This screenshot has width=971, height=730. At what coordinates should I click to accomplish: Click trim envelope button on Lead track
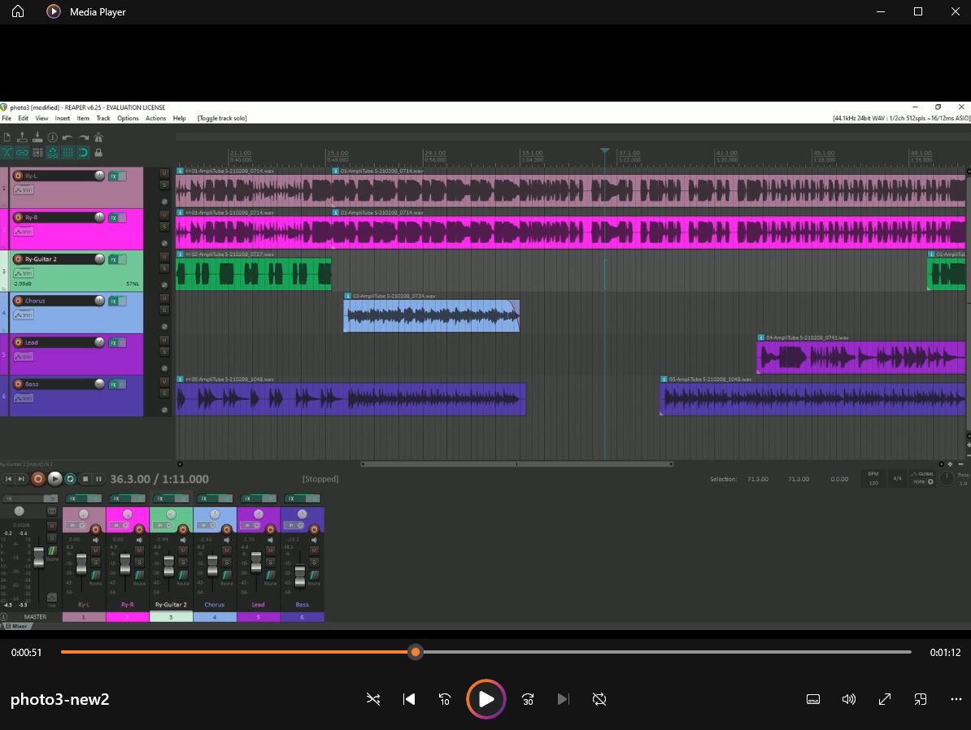[24, 357]
